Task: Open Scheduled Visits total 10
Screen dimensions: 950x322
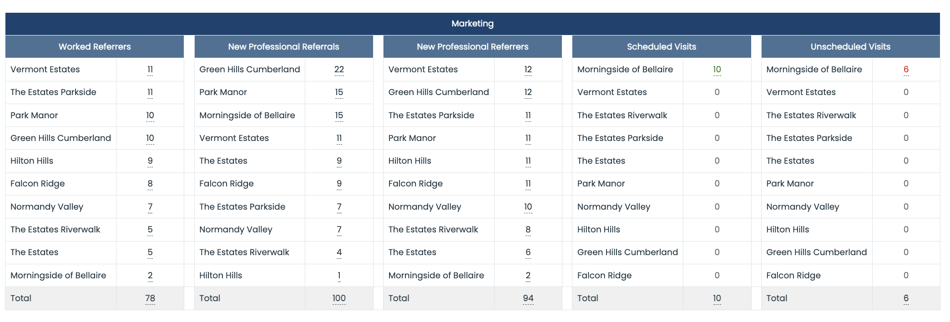Action: [717, 298]
